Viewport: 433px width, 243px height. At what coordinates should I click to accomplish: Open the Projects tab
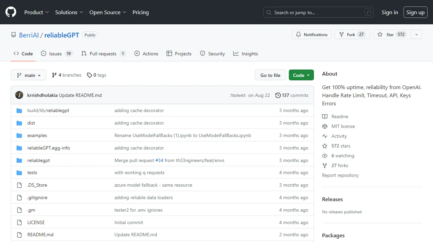pyautogui.click(x=179, y=54)
